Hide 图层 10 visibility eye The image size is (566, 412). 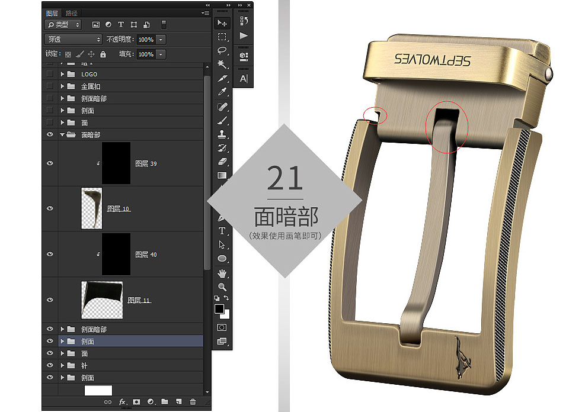[50, 208]
